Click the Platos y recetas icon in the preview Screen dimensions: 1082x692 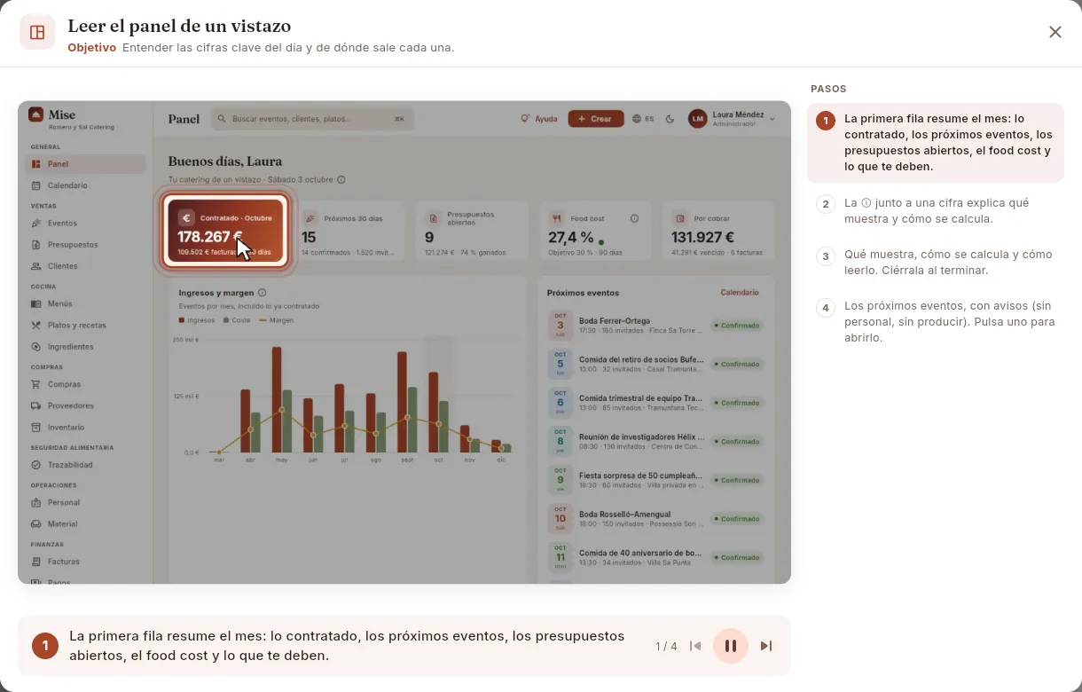coord(36,326)
